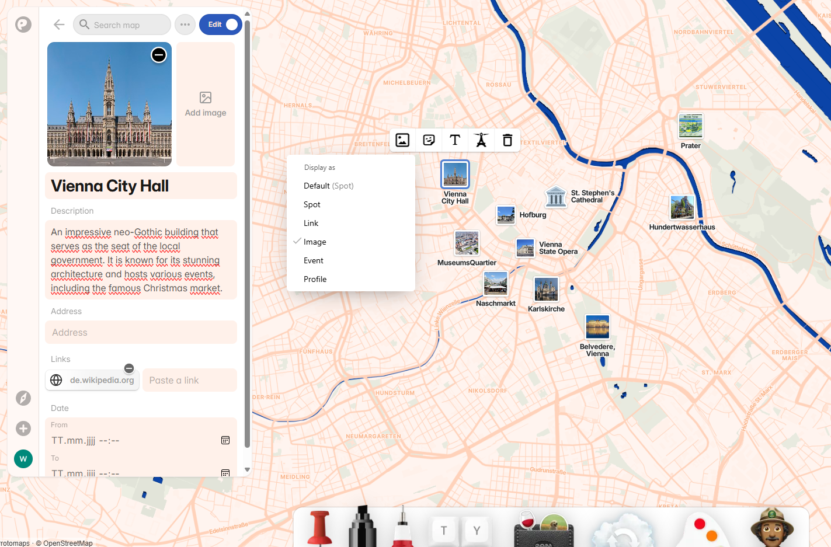Open the explorer avatar in bottom dock

click(x=771, y=527)
